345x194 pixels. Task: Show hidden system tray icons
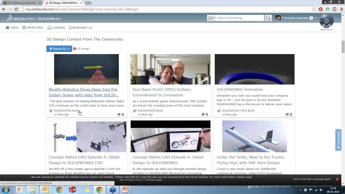click(301, 190)
